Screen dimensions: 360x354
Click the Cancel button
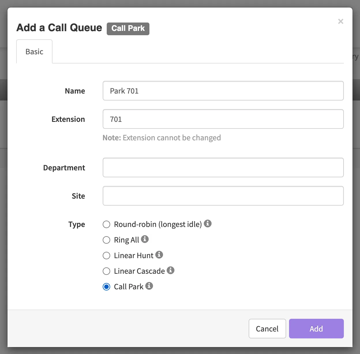(267, 329)
